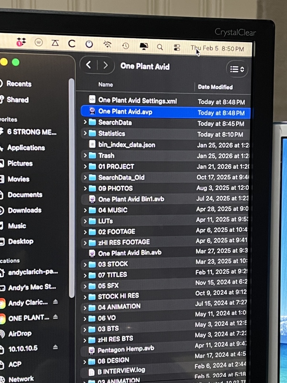Eject the ONE PLANT volume in sidebar

point(55,317)
